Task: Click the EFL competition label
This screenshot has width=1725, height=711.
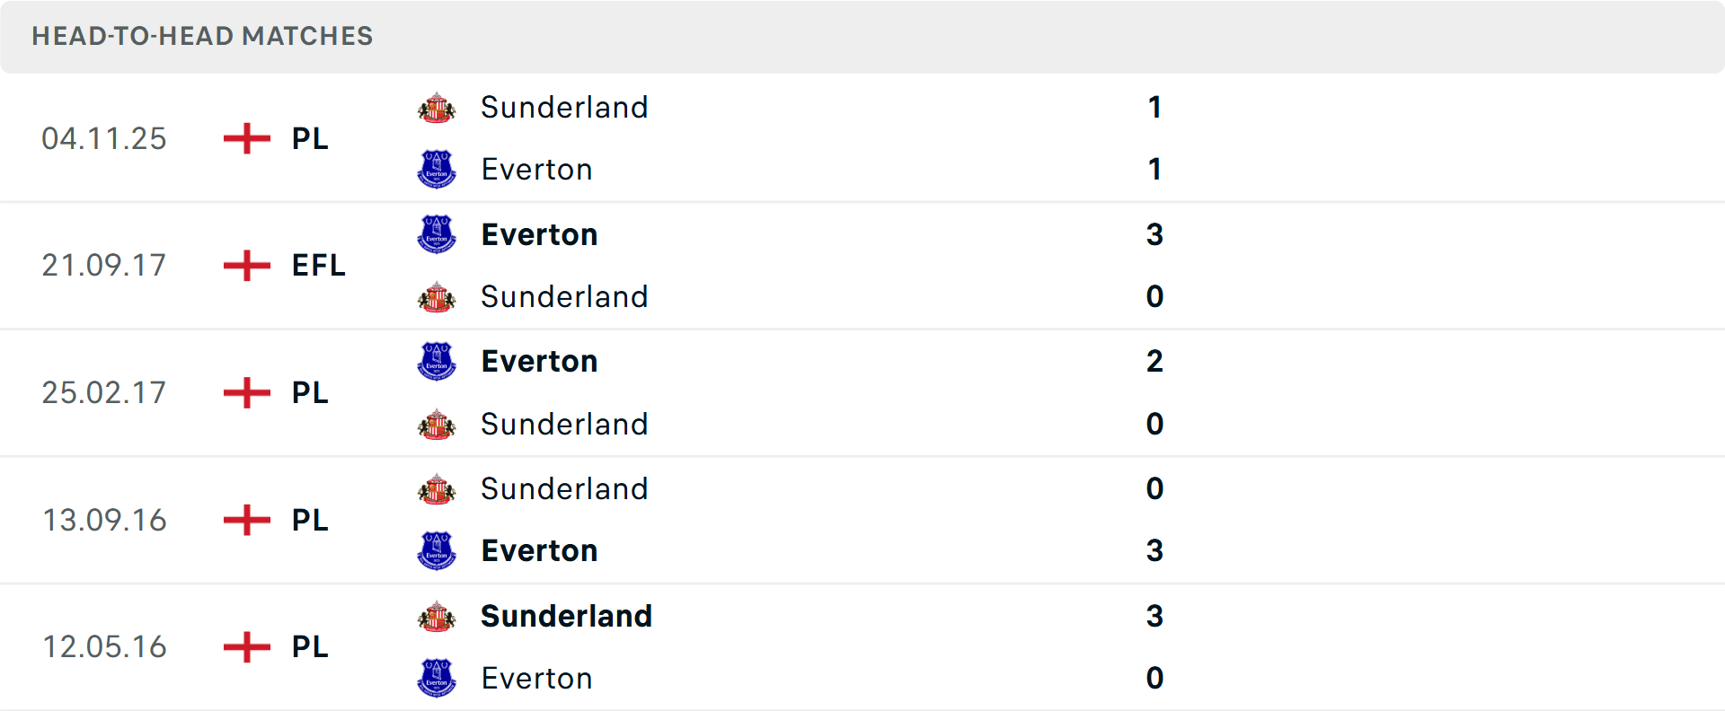Action: pyautogui.click(x=318, y=266)
